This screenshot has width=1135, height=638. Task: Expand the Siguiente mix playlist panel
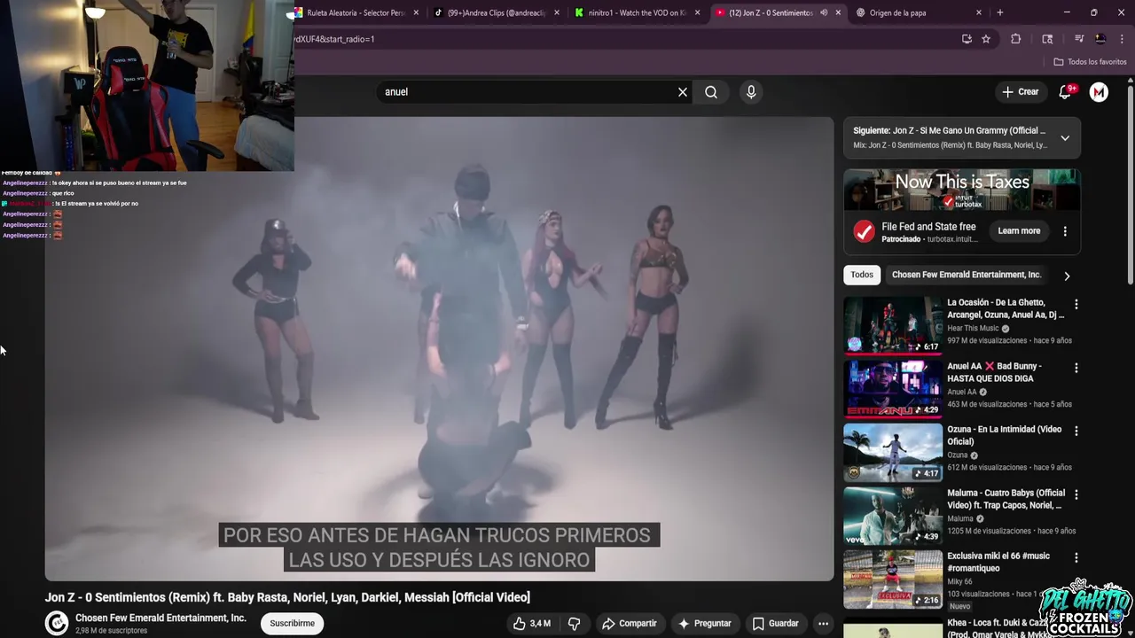pyautogui.click(x=1065, y=138)
